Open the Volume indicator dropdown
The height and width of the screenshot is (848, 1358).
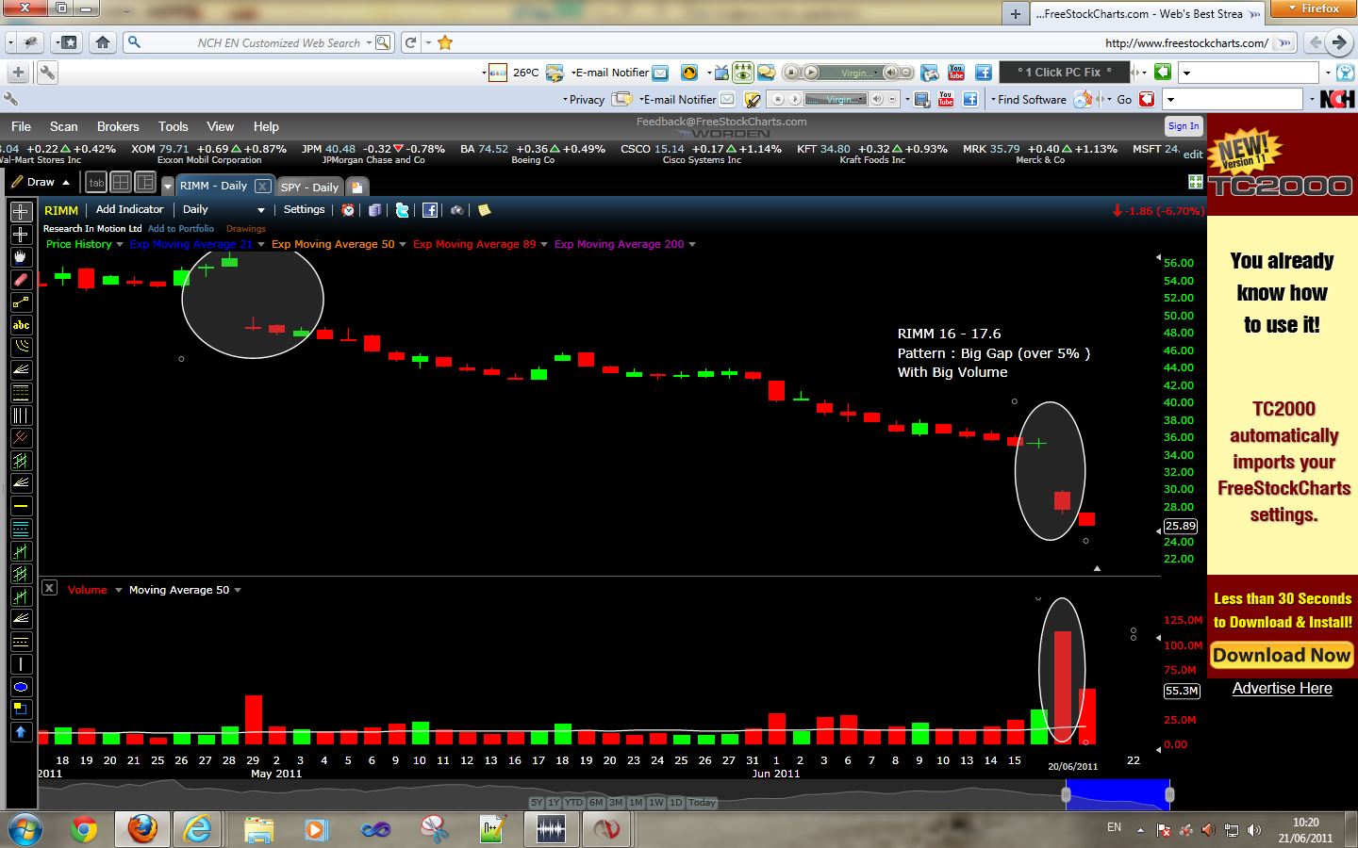[x=119, y=591]
